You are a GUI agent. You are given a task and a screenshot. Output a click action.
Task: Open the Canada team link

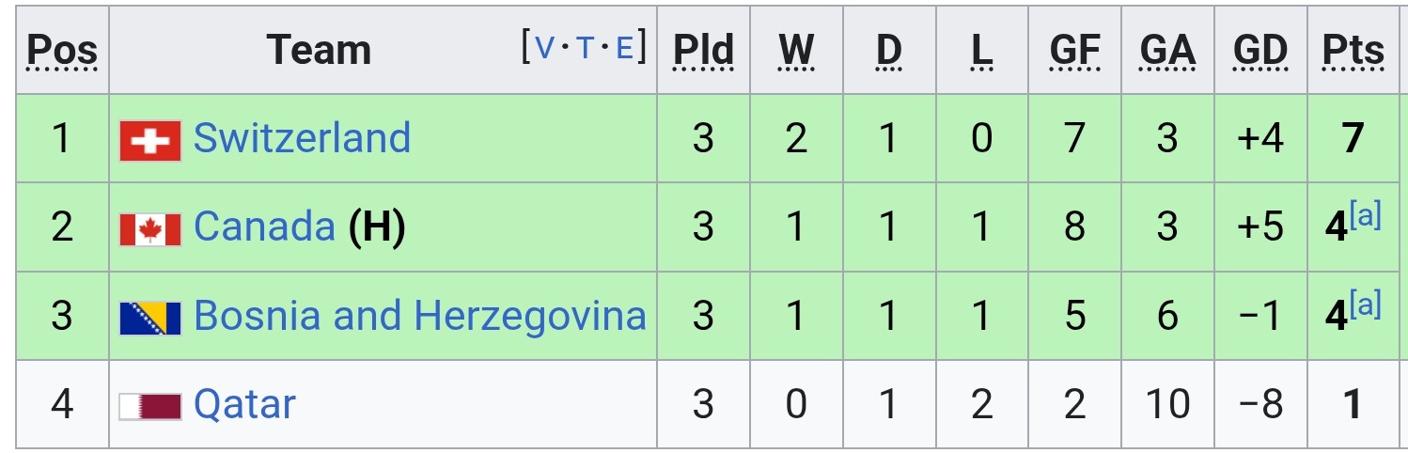point(264,226)
